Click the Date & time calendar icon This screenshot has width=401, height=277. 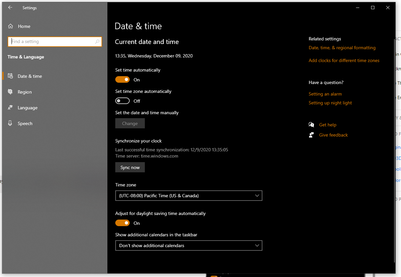coord(11,76)
